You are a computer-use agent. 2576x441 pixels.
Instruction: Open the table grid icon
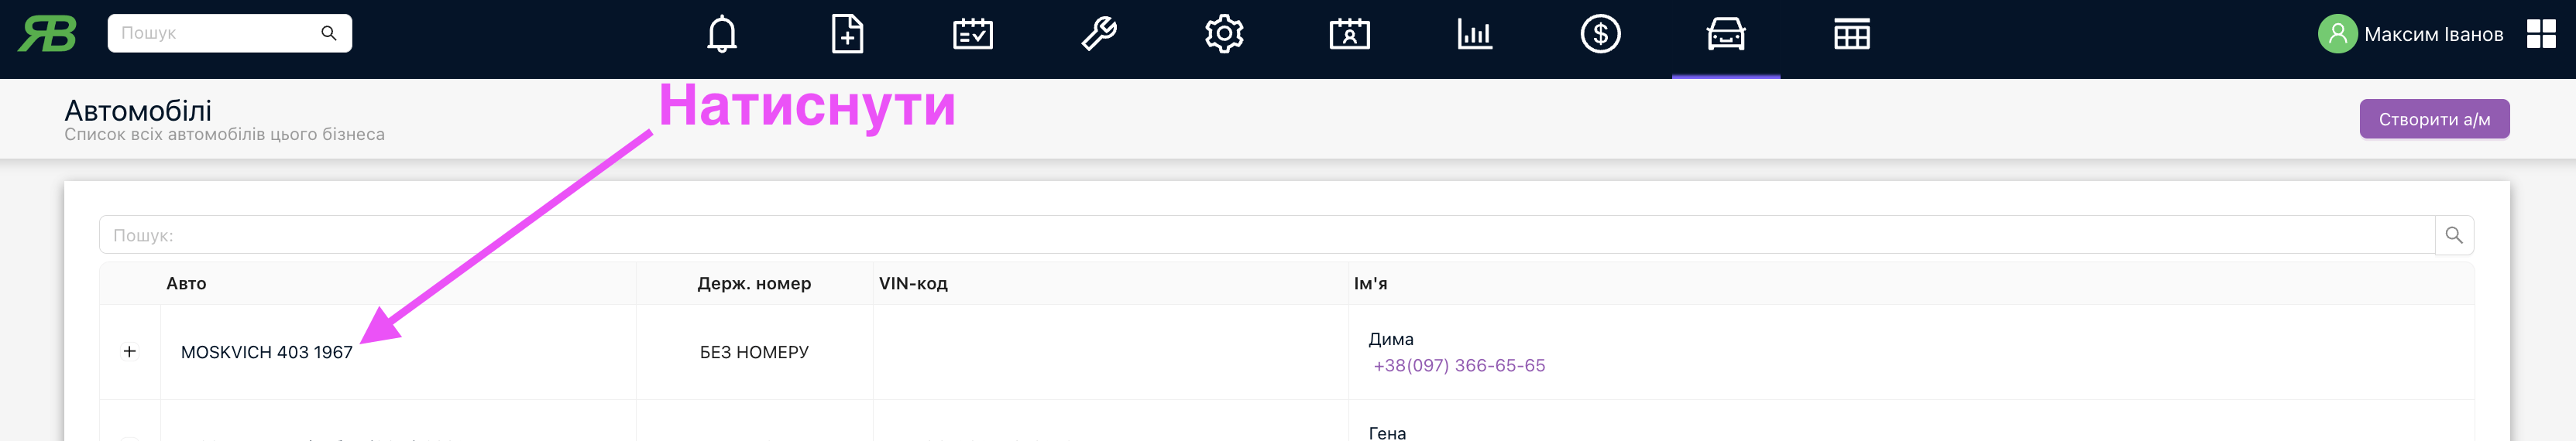tap(1851, 35)
